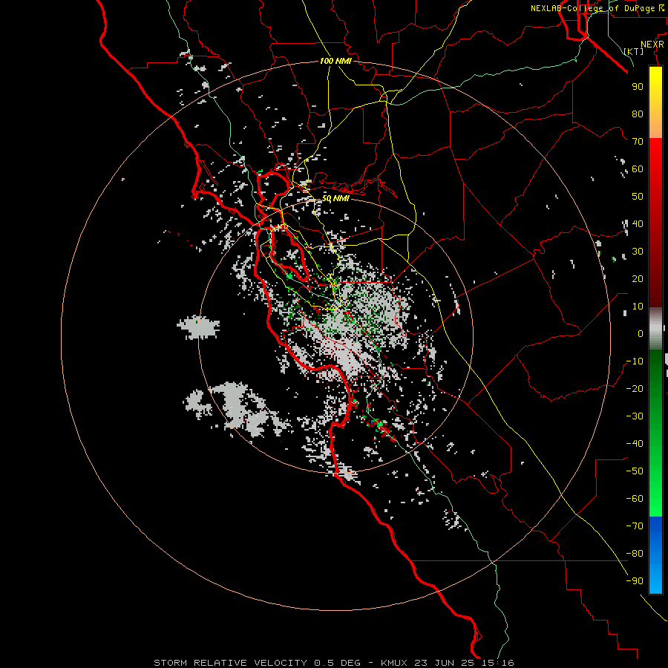Click the -20 value on the velocity scale

[x=635, y=388]
